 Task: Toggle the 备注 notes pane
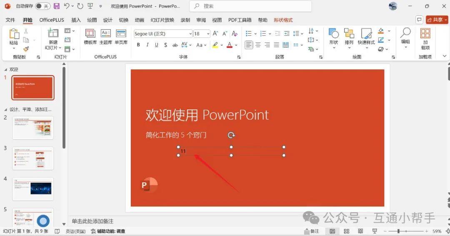(312, 231)
